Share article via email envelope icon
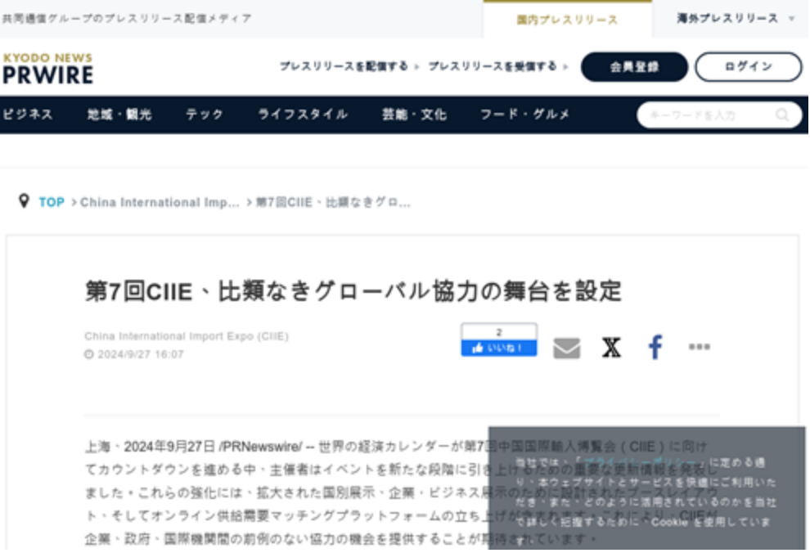 [567, 348]
